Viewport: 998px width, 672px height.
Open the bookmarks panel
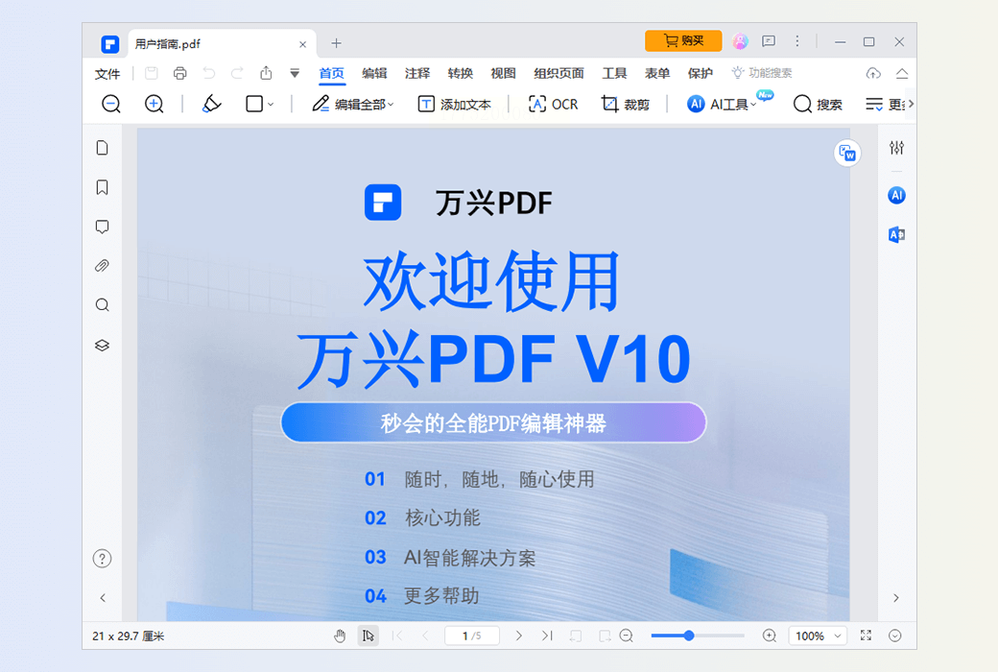(102, 187)
